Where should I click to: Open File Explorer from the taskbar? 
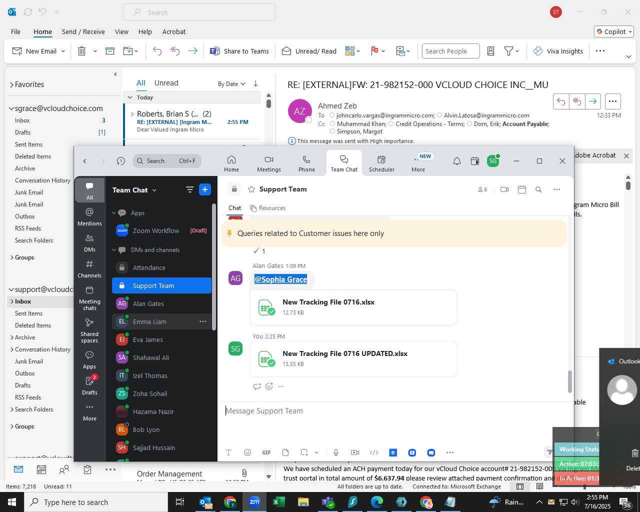(x=303, y=502)
